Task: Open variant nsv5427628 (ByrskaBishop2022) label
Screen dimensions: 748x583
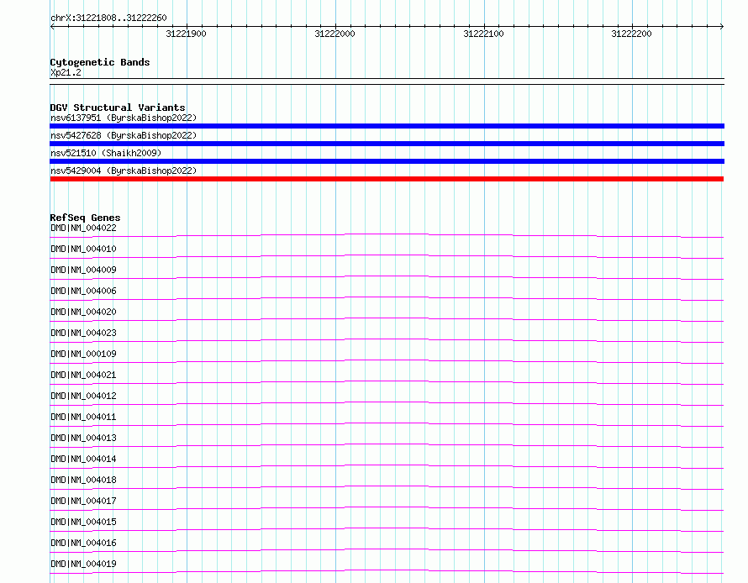Action: [x=124, y=135]
